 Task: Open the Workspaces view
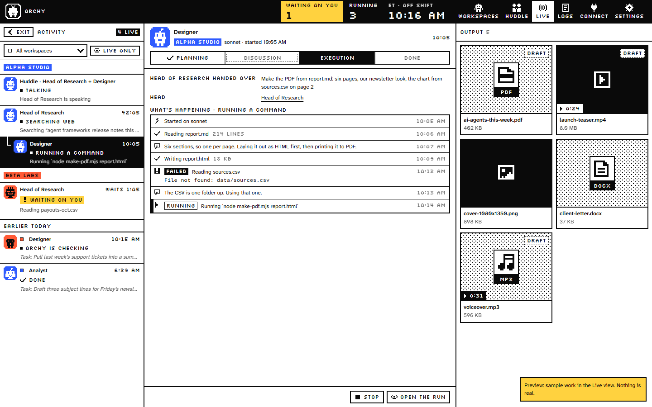478,11
